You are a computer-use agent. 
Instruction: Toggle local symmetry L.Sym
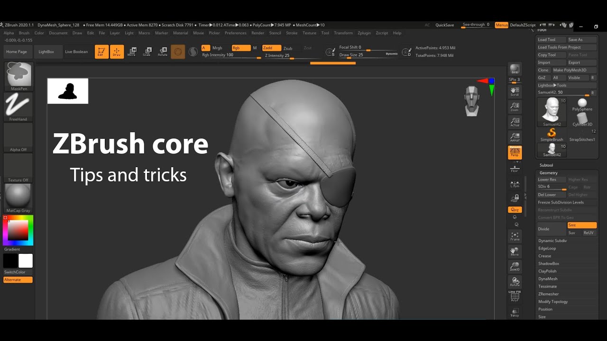[515, 184]
